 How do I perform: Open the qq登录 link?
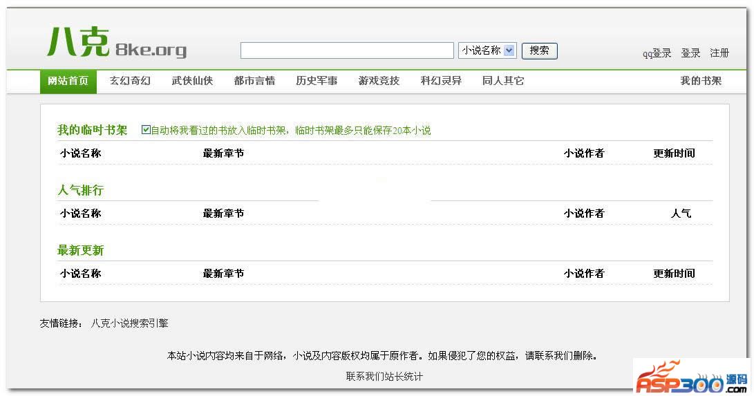[657, 53]
